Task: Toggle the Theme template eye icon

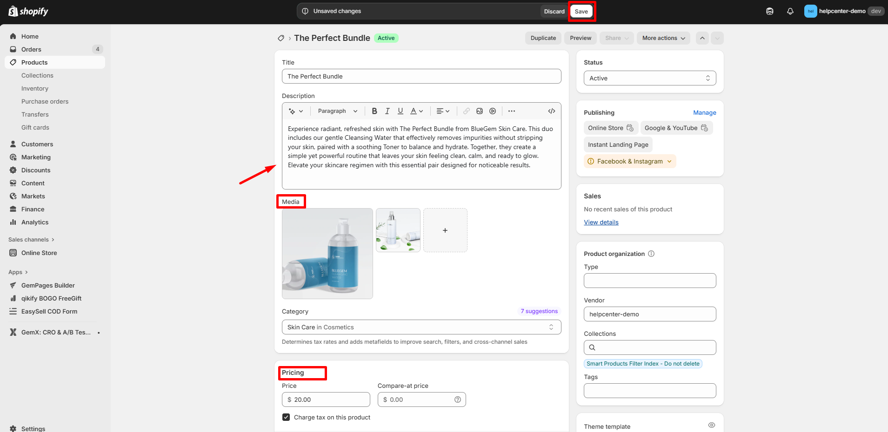Action: point(711,425)
